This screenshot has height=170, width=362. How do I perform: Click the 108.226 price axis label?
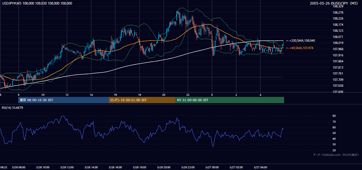(338, 19)
